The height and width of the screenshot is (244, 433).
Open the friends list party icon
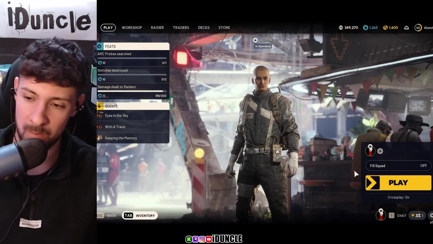click(x=417, y=216)
